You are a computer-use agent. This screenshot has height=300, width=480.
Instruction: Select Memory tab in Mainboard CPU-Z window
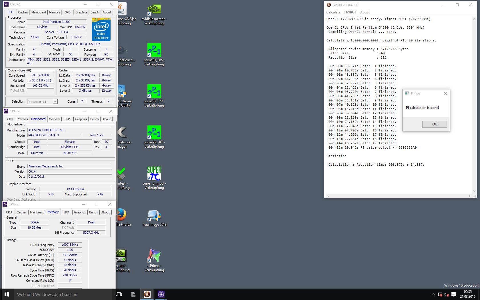[54, 119]
